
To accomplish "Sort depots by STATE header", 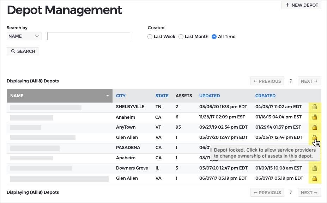I will (x=162, y=96).
